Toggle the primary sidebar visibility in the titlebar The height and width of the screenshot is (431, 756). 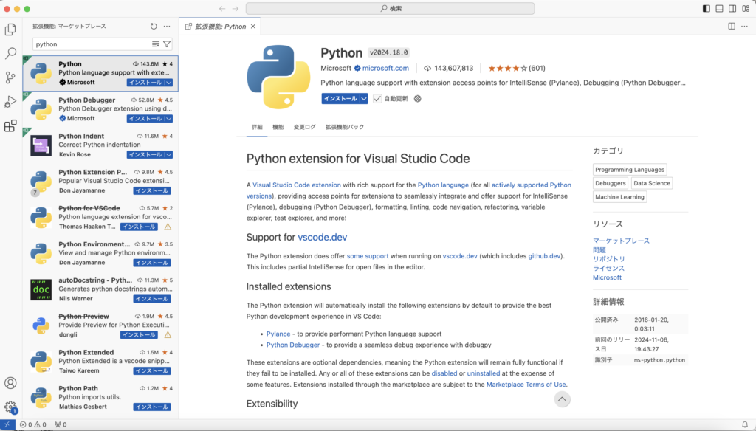point(706,7)
